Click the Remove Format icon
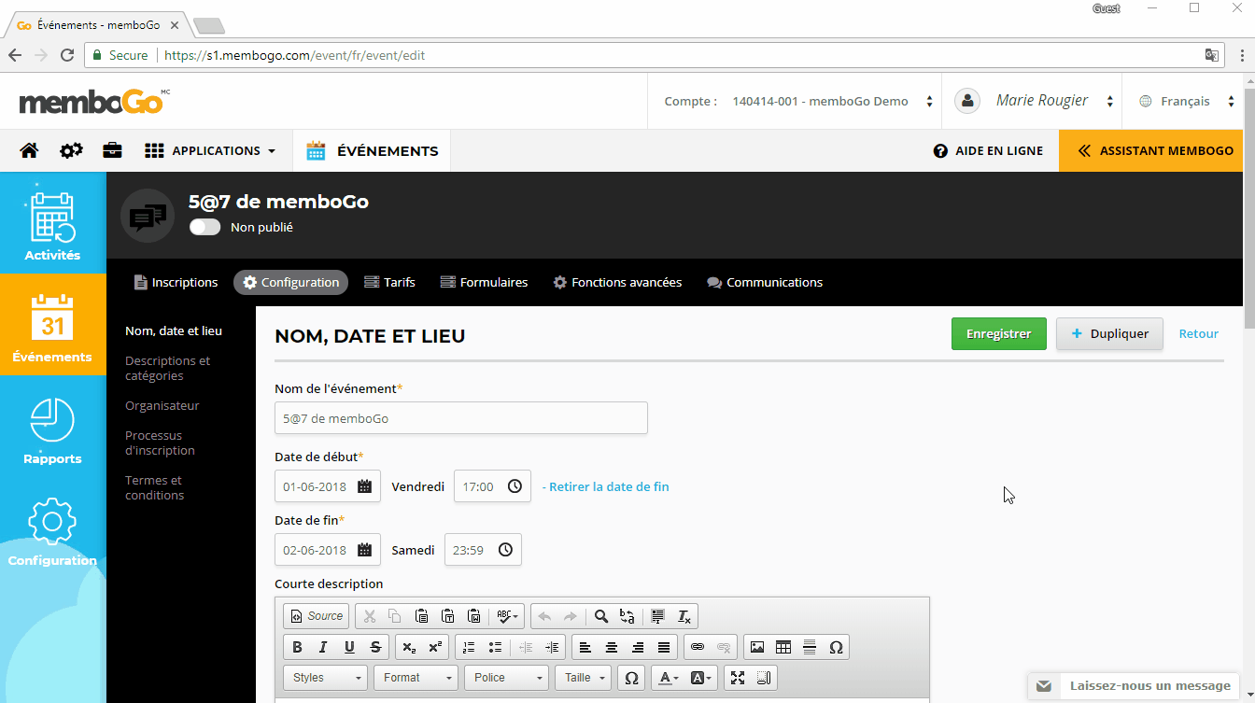Image resolution: width=1255 pixels, height=703 pixels. pos(684,616)
